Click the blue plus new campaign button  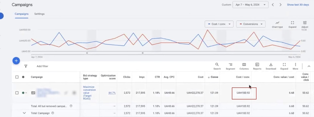tap(16, 61)
